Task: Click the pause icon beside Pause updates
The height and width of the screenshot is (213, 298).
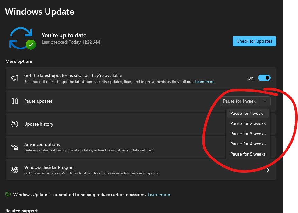Action: (15, 101)
